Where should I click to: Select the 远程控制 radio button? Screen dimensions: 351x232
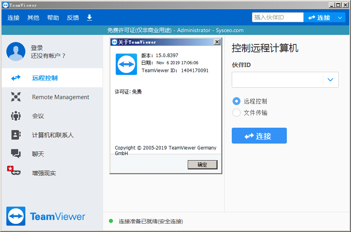click(x=237, y=101)
